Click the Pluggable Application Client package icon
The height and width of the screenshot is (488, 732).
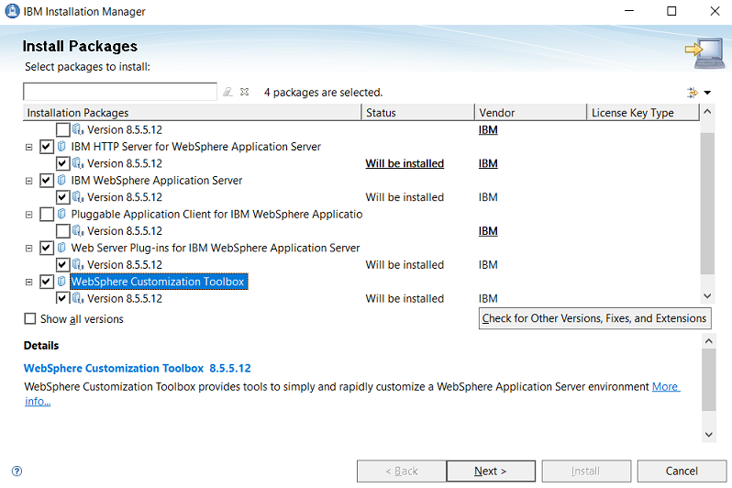62,215
